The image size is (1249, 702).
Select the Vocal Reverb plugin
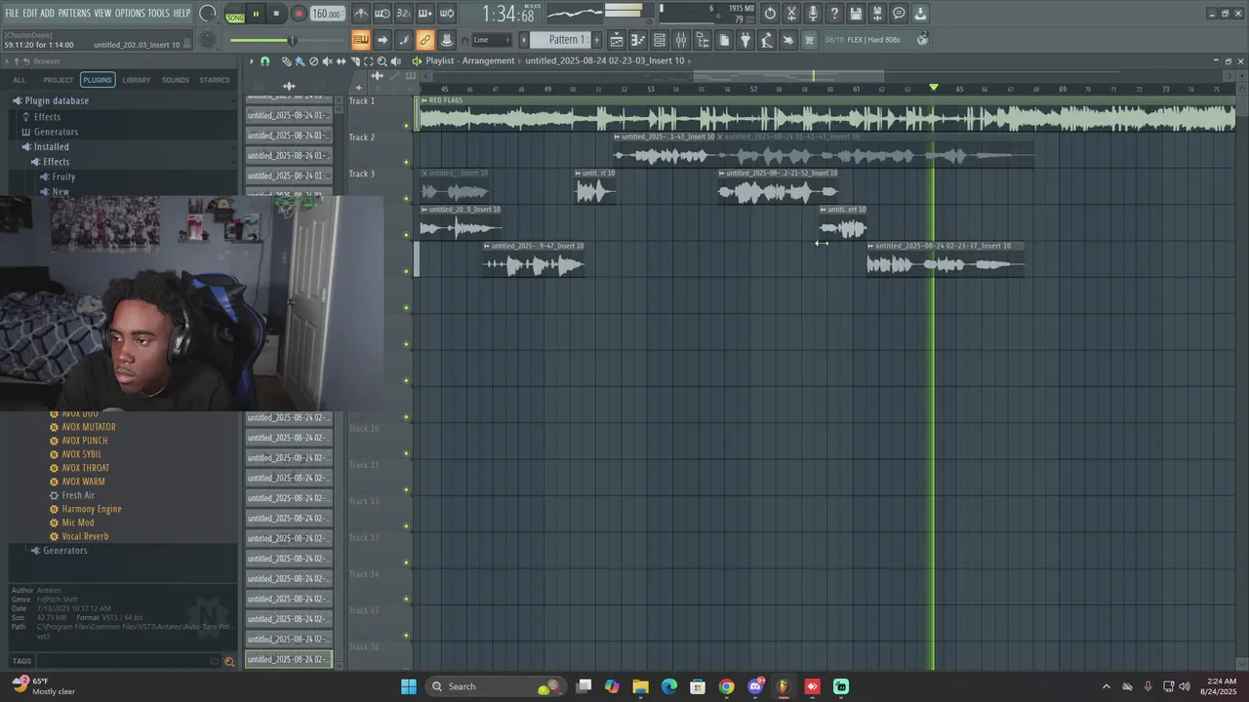[85, 536]
